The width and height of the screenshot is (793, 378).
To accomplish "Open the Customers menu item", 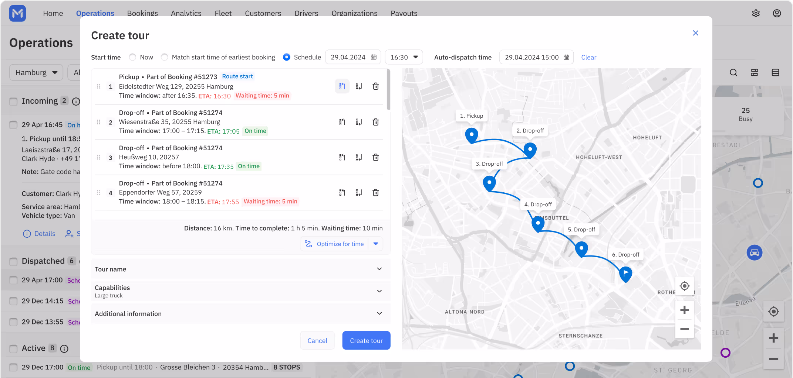I will pyautogui.click(x=263, y=13).
